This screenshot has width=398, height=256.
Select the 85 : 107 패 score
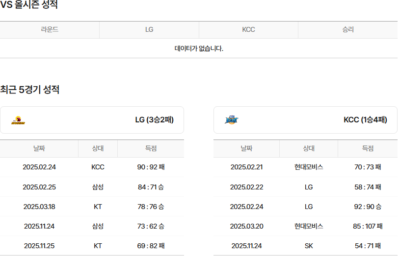point(368,226)
